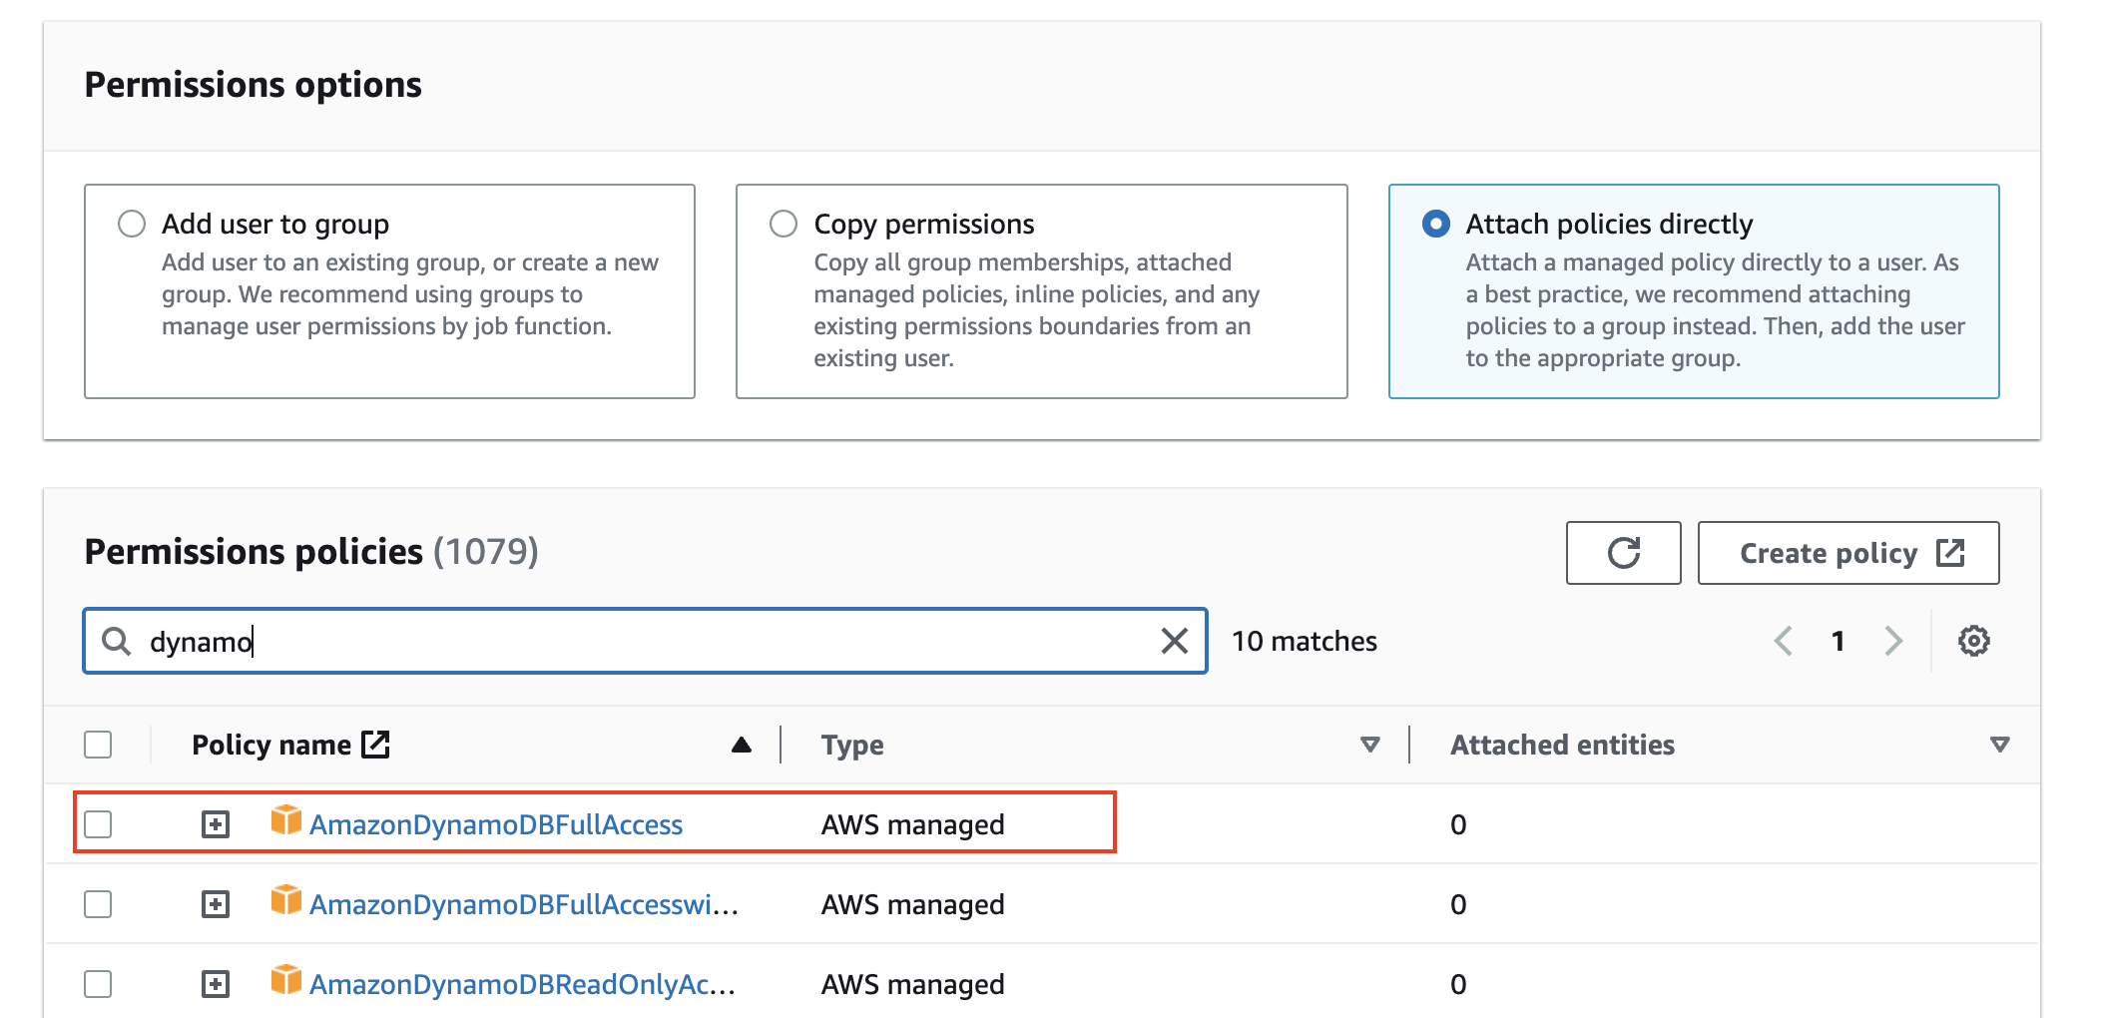2106x1018 pixels.
Task: Check the AmazonDynamoDBFullAccess policy checkbox
Action: click(98, 824)
